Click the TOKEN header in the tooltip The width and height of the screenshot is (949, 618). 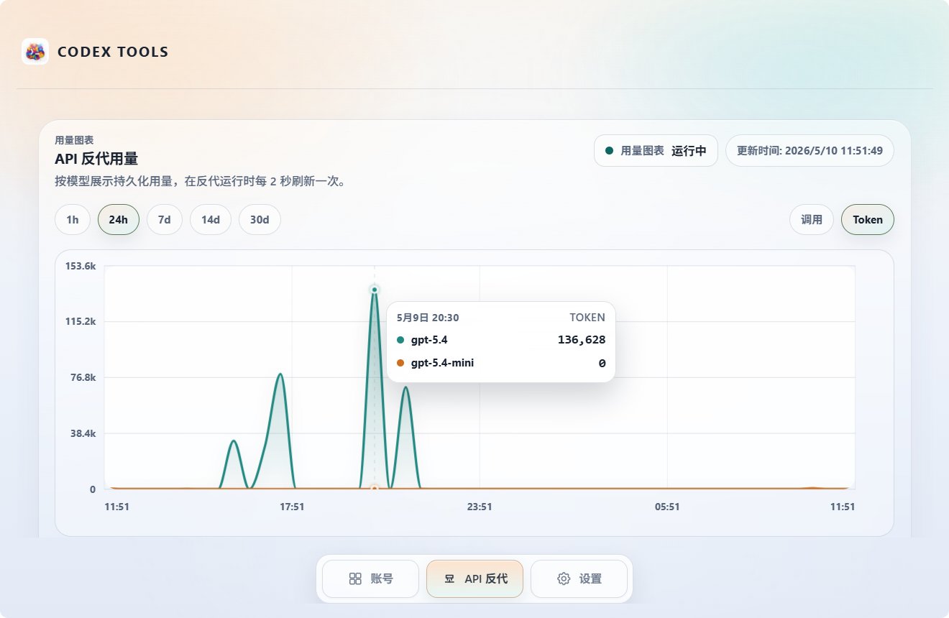(x=587, y=317)
